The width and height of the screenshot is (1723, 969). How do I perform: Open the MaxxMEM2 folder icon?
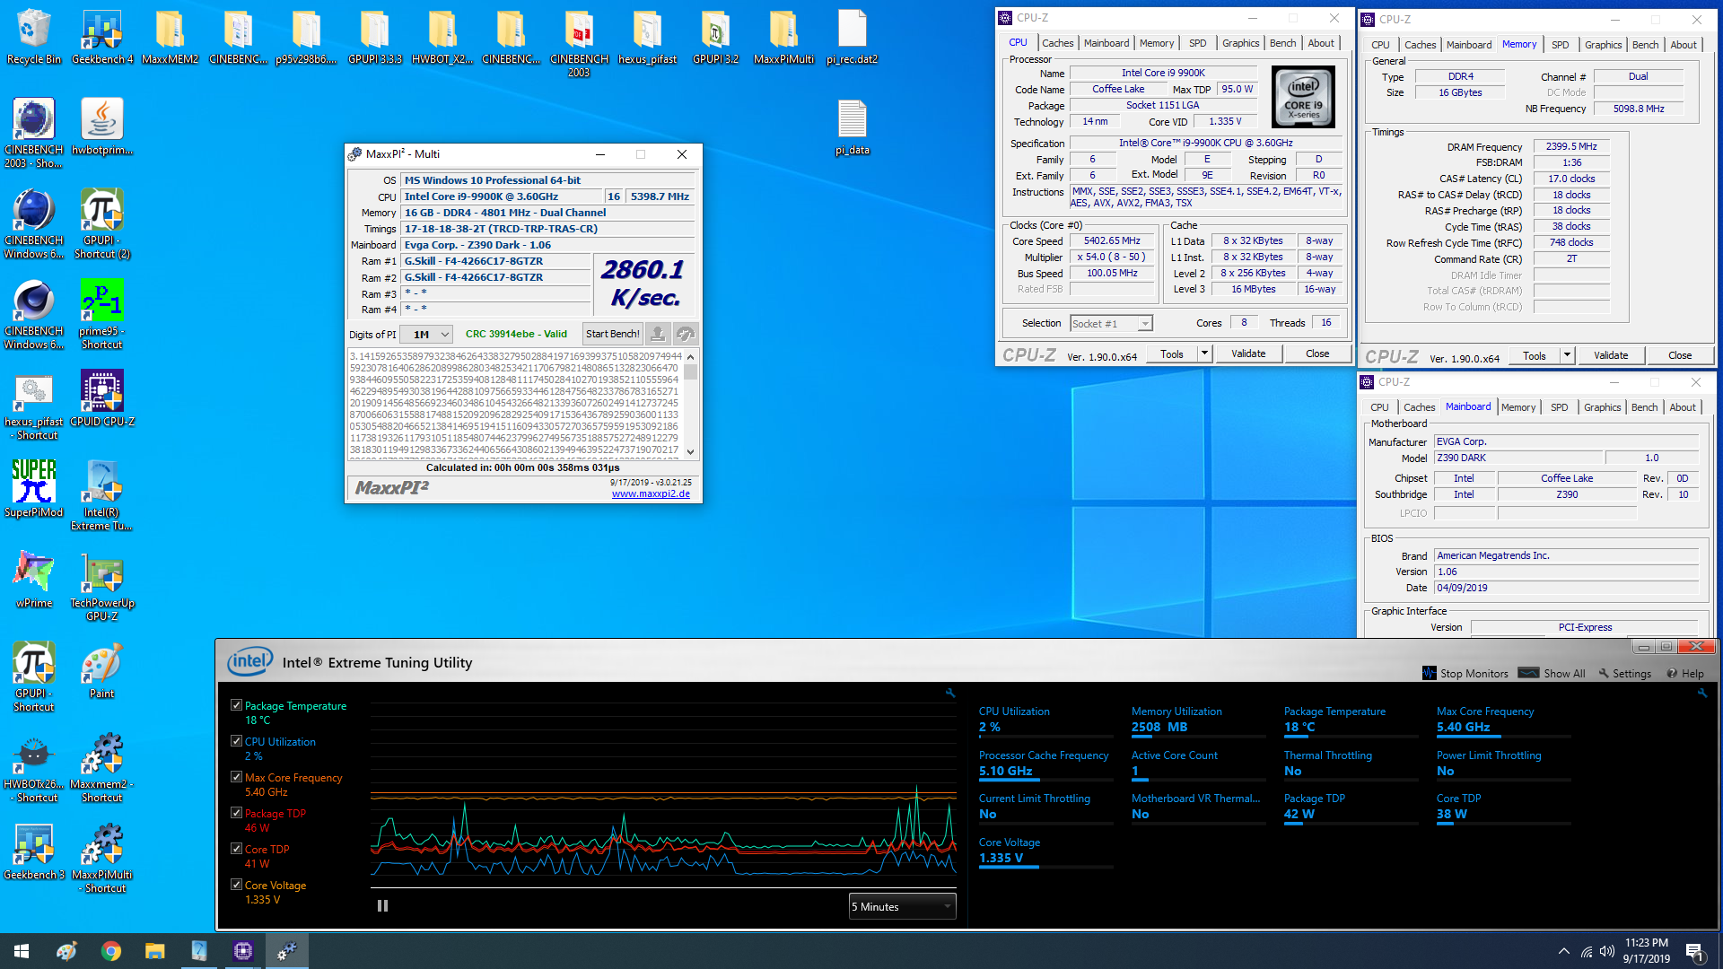(171, 37)
